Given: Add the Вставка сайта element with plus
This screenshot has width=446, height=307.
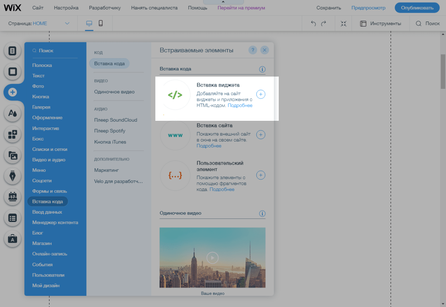Looking at the screenshot, I should point(261,135).
